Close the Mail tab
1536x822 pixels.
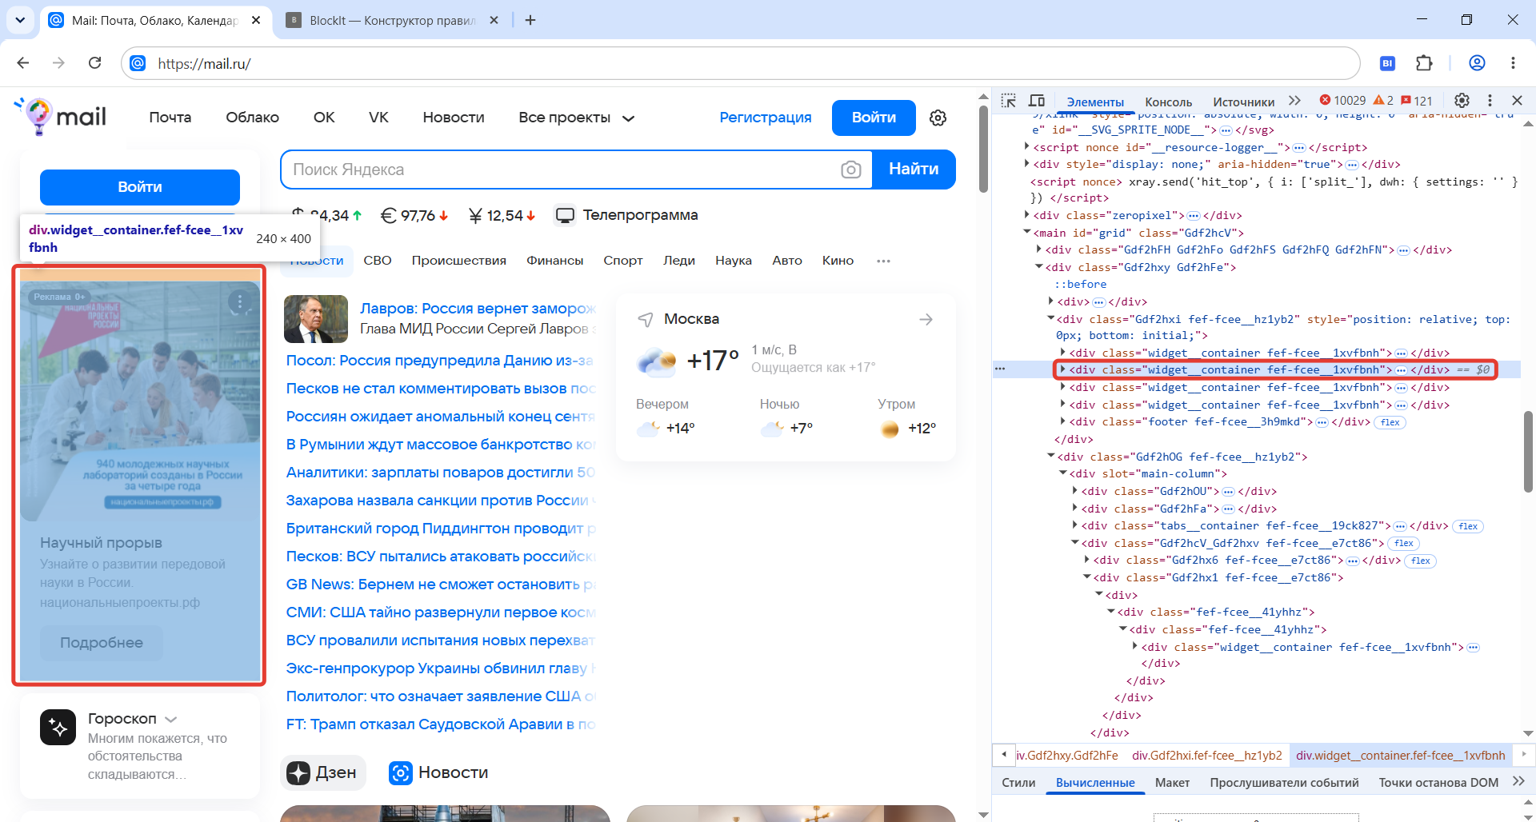[256, 20]
